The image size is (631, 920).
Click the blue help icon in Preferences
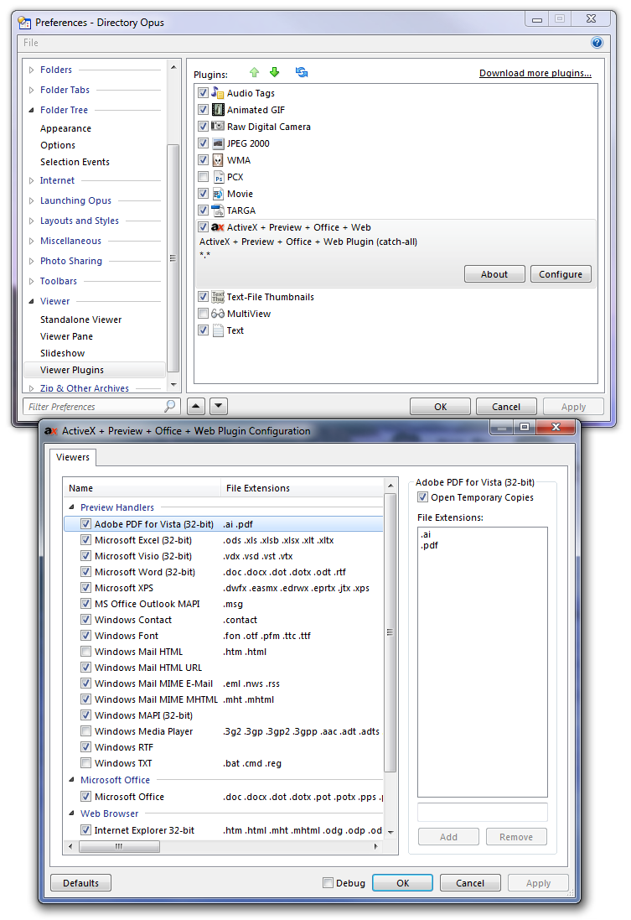tap(597, 42)
